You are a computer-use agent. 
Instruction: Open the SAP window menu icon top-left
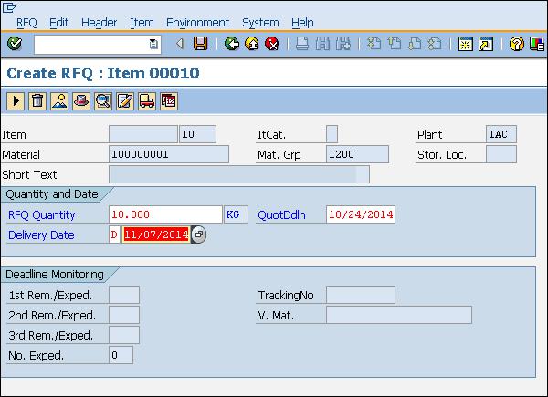pos(9,7)
